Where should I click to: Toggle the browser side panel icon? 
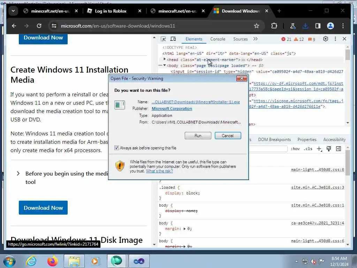click(x=318, y=26)
